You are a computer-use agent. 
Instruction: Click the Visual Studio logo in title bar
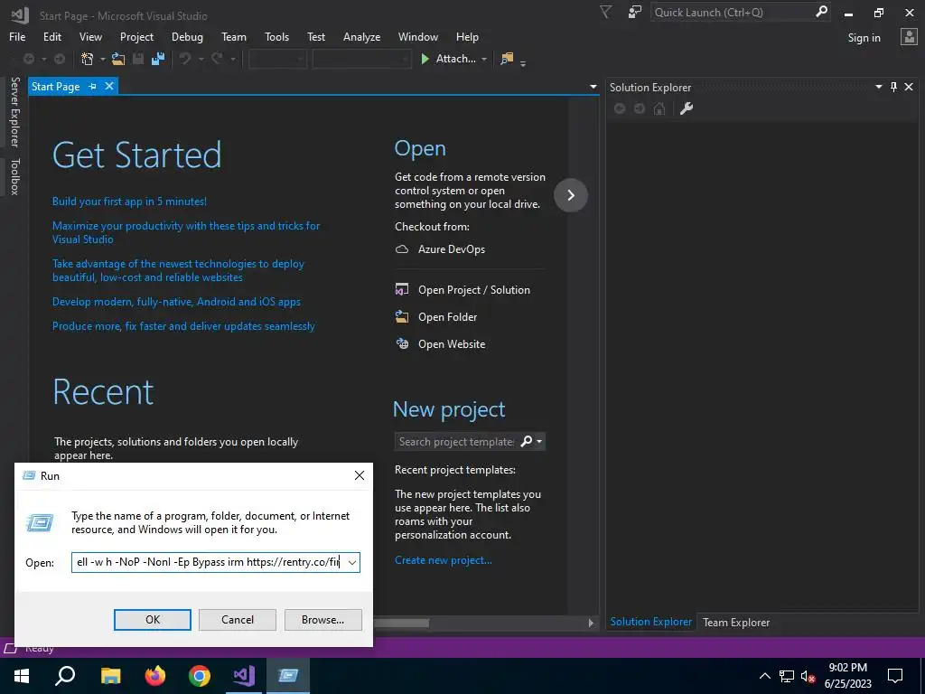pos(20,15)
